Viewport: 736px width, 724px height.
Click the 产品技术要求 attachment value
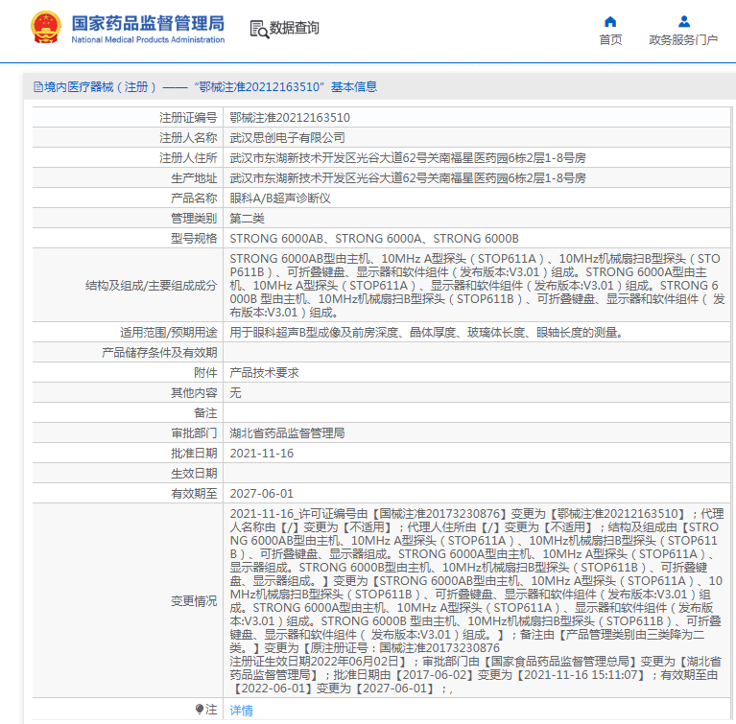click(x=265, y=373)
